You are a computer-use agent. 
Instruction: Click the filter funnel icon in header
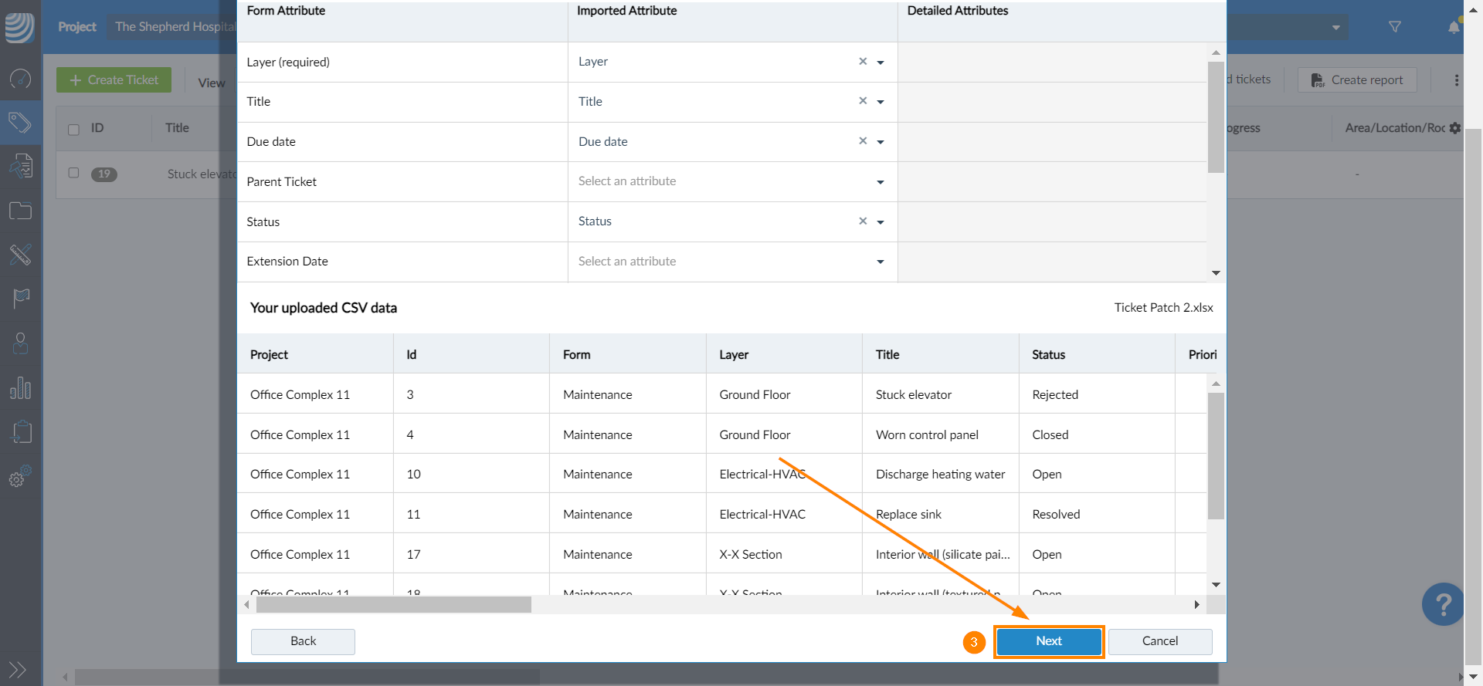pyautogui.click(x=1395, y=27)
